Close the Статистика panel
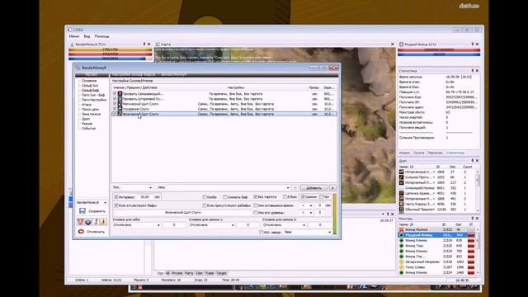 (x=477, y=71)
